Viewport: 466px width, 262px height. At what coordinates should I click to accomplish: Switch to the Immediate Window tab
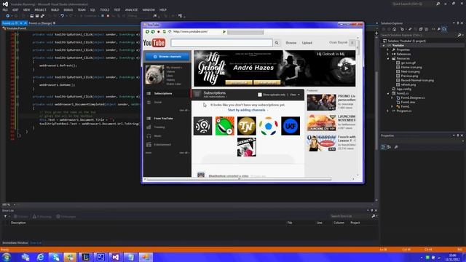click(15, 243)
